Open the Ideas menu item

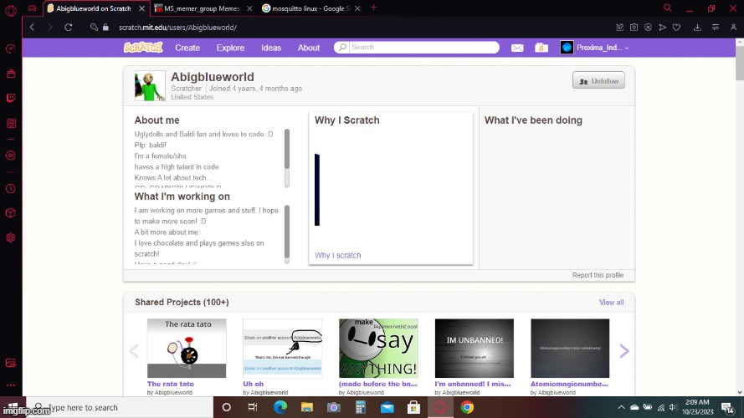point(271,48)
